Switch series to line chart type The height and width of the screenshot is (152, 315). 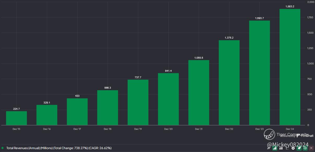click(269, 148)
